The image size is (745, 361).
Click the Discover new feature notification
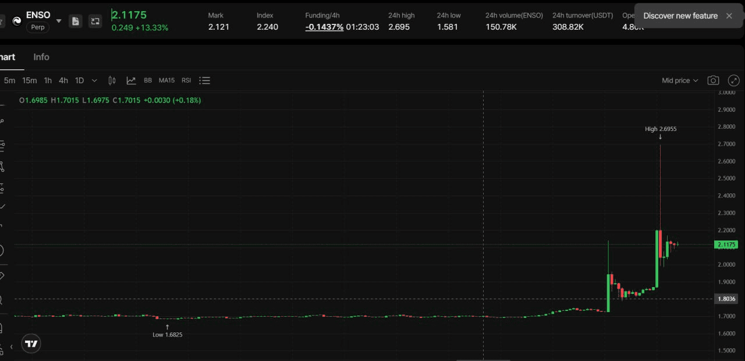pyautogui.click(x=680, y=16)
